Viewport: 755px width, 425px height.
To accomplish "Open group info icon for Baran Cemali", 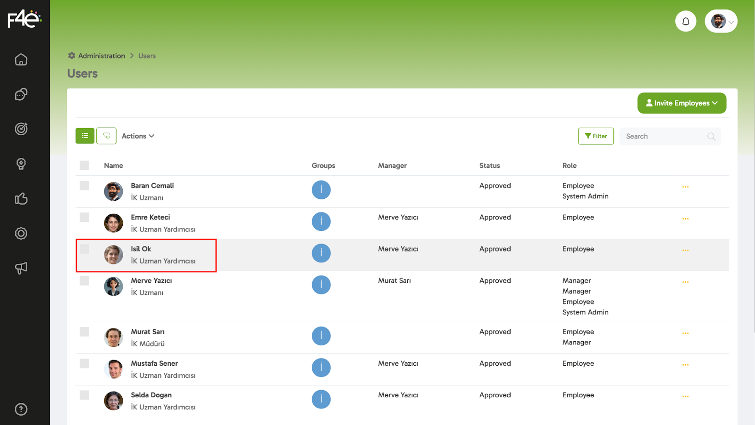I will [x=321, y=190].
